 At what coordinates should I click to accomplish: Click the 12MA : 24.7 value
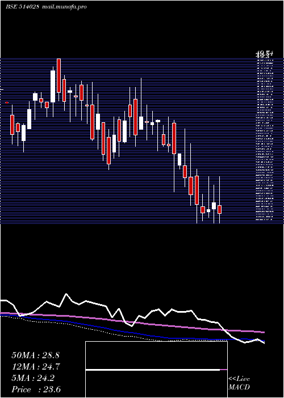(35, 367)
